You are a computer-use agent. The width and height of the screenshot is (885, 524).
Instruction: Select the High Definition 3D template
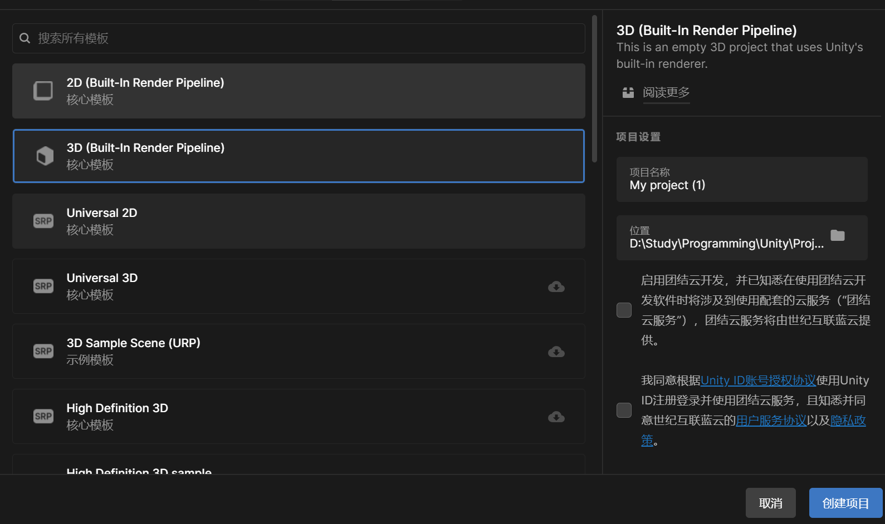click(299, 416)
